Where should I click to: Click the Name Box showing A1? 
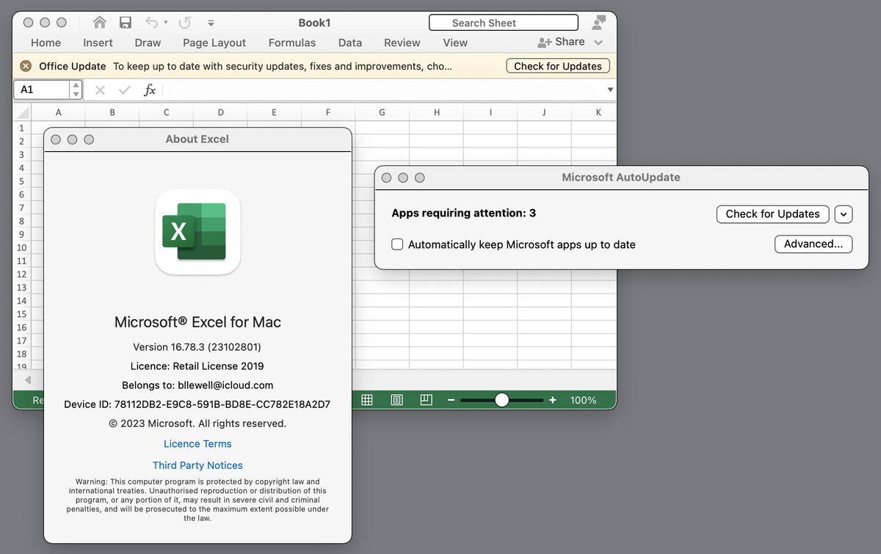[x=41, y=90]
